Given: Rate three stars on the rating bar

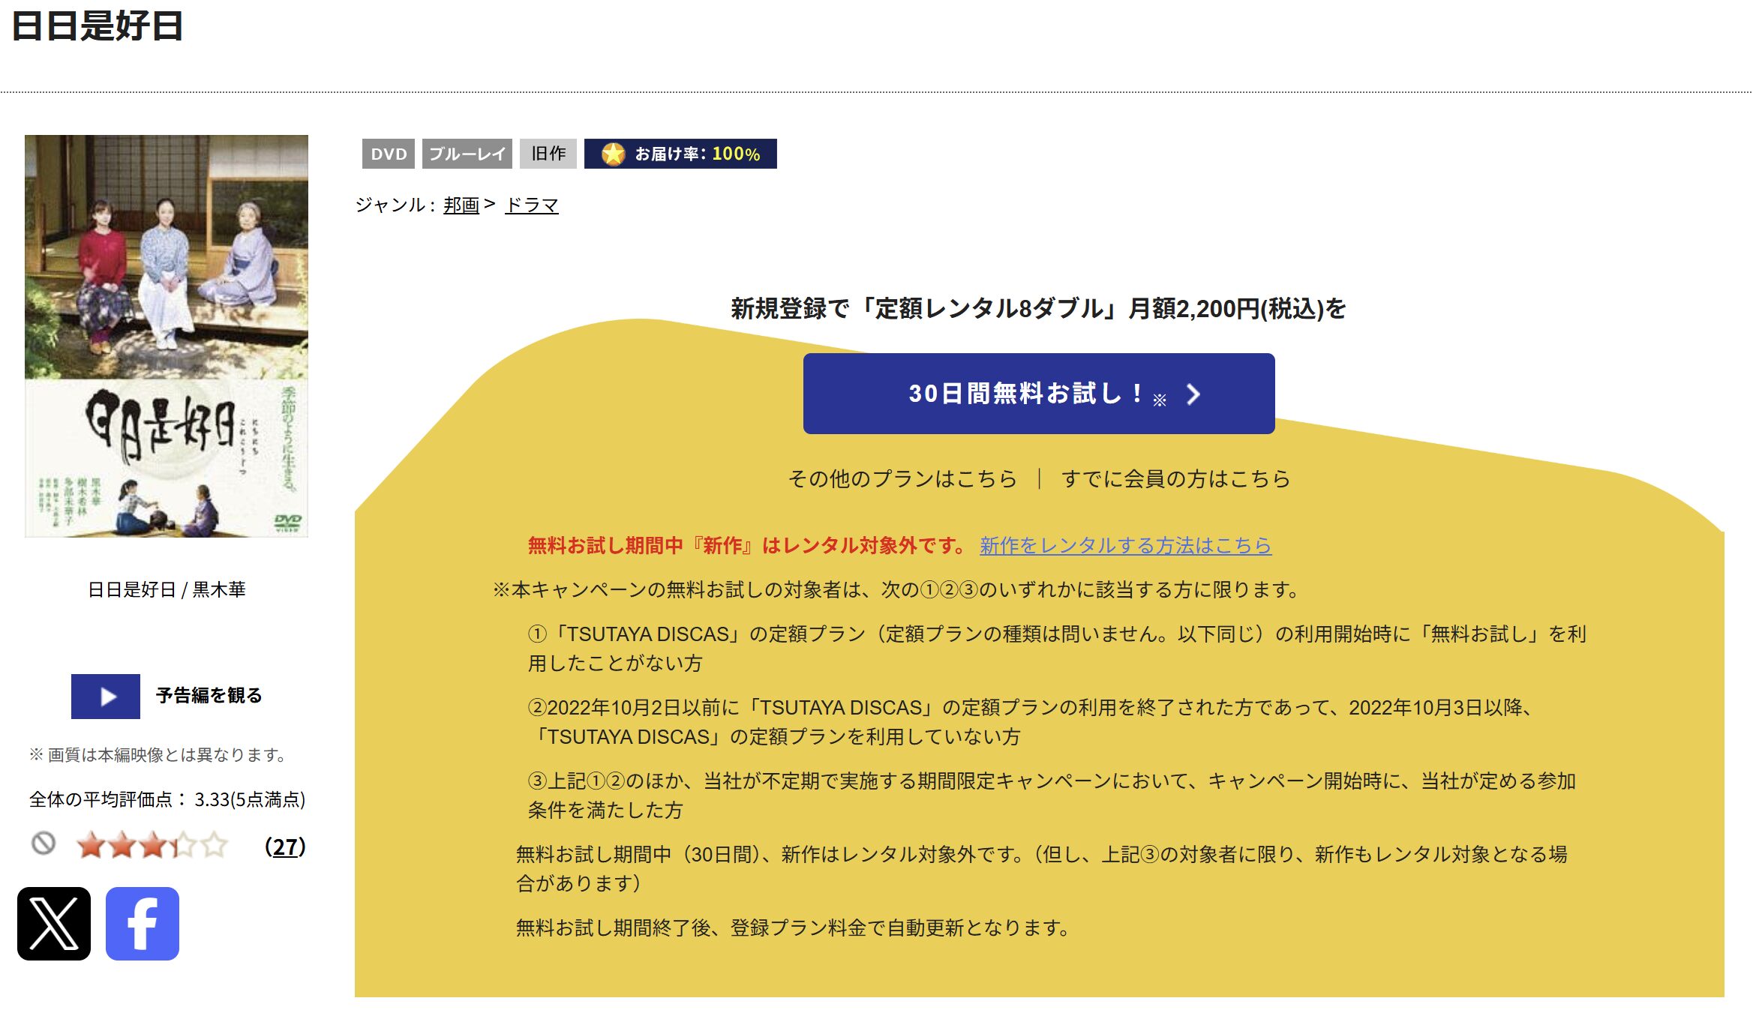Looking at the screenshot, I should (153, 845).
